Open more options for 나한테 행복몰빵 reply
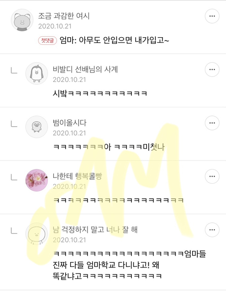The height and width of the screenshot is (291, 226). coord(212,177)
